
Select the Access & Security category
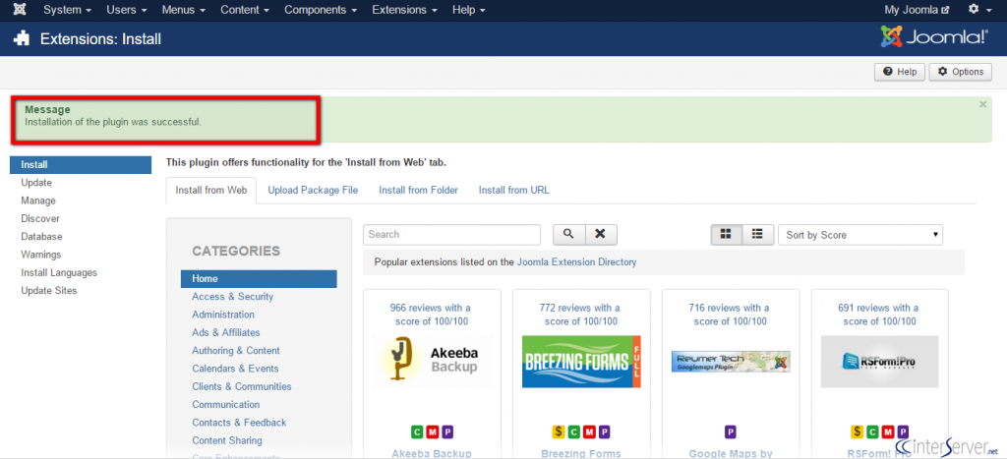[x=232, y=297]
